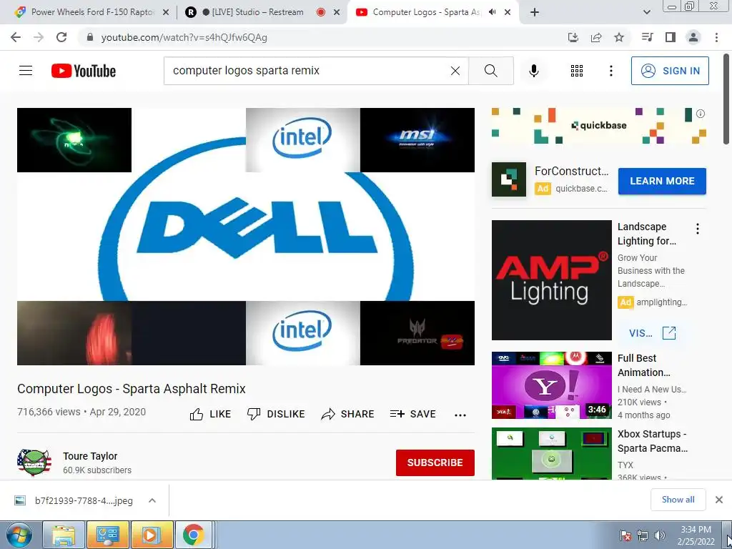Go back with the browser back arrow

point(16,37)
